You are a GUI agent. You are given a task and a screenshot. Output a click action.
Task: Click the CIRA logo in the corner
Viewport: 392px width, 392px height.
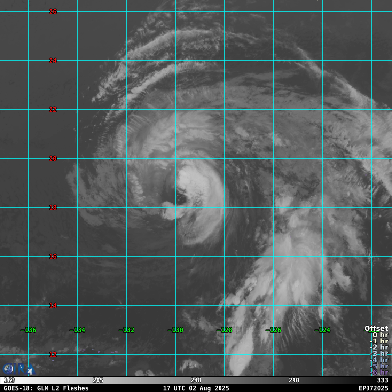(x=19, y=369)
